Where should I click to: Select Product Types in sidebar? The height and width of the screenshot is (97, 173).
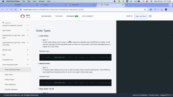pos(9,79)
